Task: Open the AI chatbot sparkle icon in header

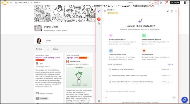Action: pyautogui.click(x=156, y=3)
